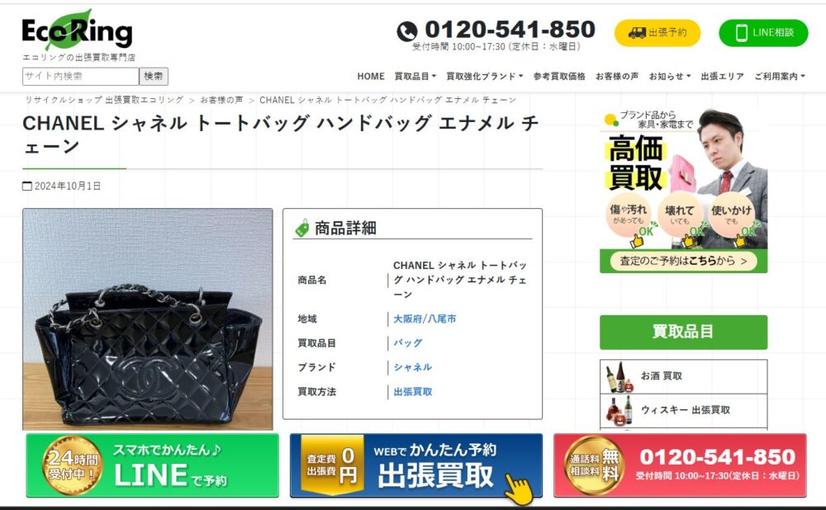Open the お知らせ dropdown menu
Image resolution: width=826 pixels, height=510 pixels.
click(x=670, y=76)
